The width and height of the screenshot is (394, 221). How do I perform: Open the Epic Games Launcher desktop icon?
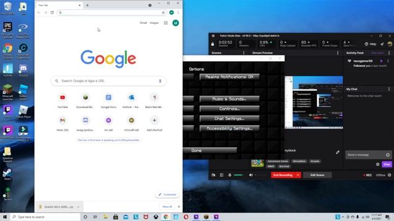point(8,29)
